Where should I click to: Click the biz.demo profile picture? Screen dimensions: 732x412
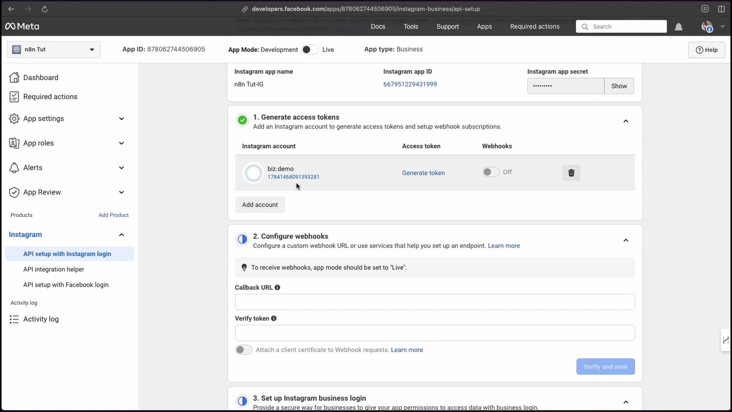click(x=253, y=173)
